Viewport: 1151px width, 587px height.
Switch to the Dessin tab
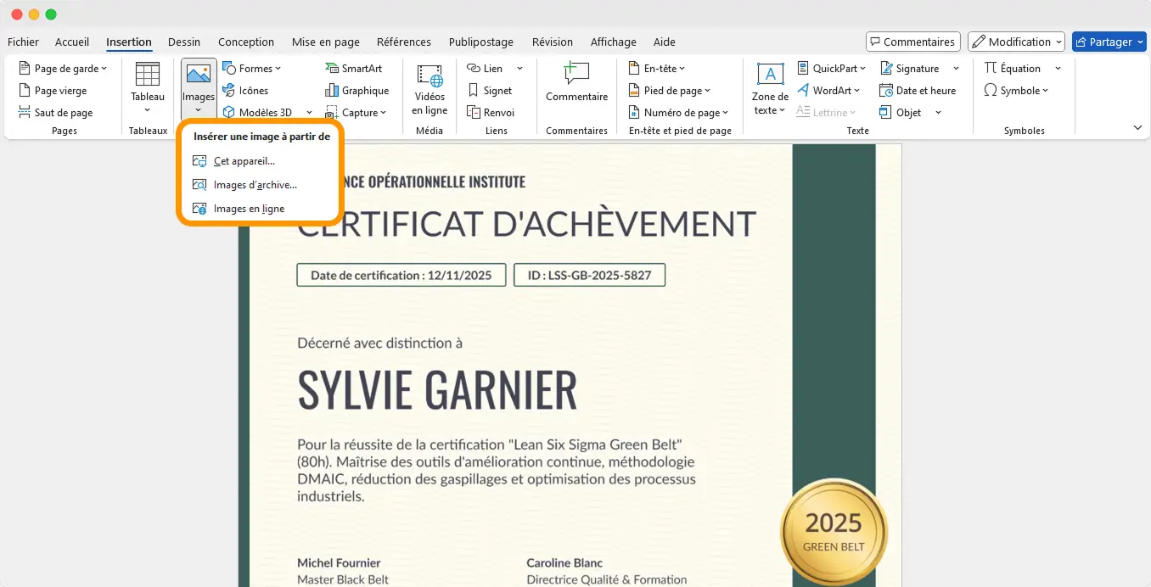coord(184,42)
